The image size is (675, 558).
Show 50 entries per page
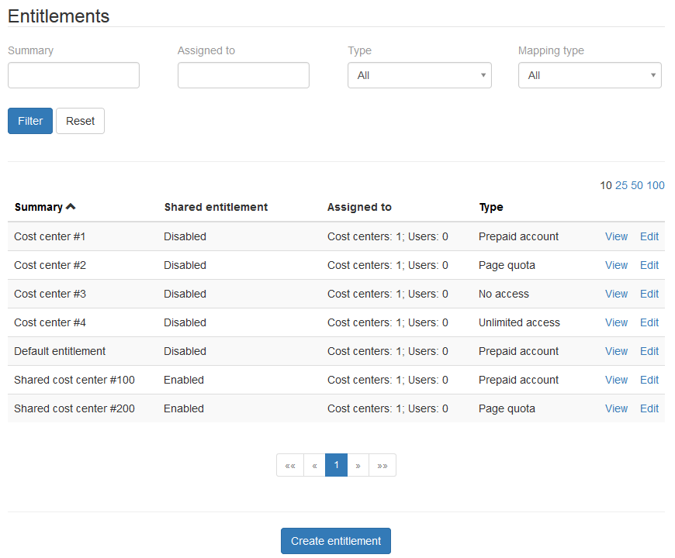pos(637,185)
